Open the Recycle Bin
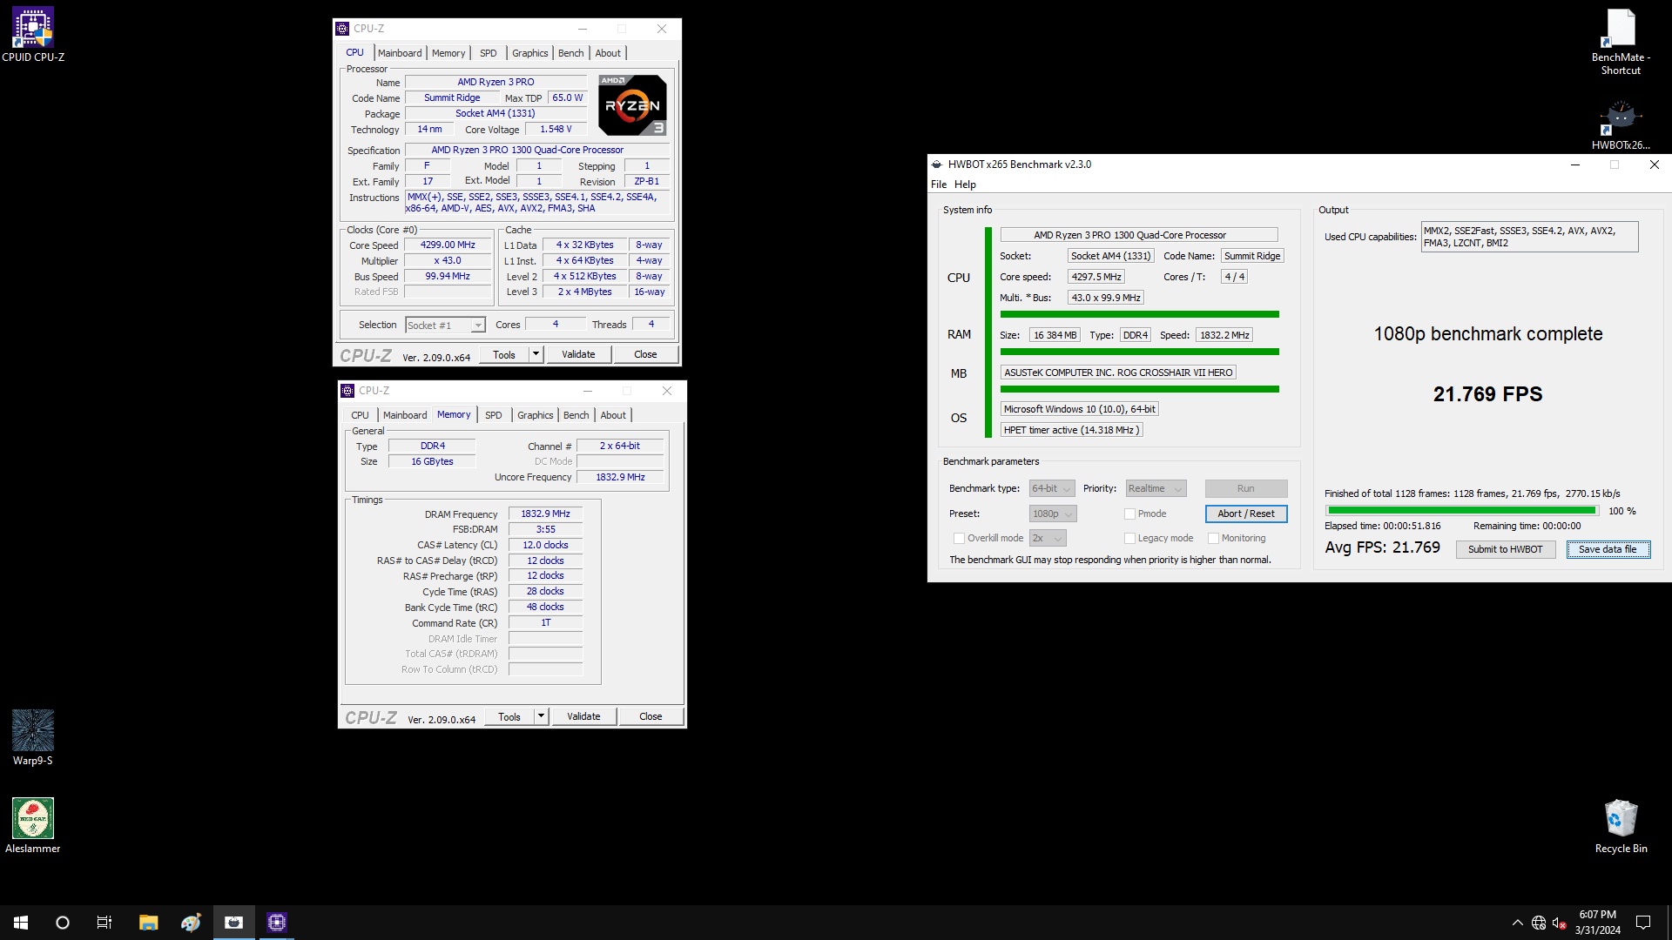Viewport: 1672px width, 940px height. (1621, 825)
